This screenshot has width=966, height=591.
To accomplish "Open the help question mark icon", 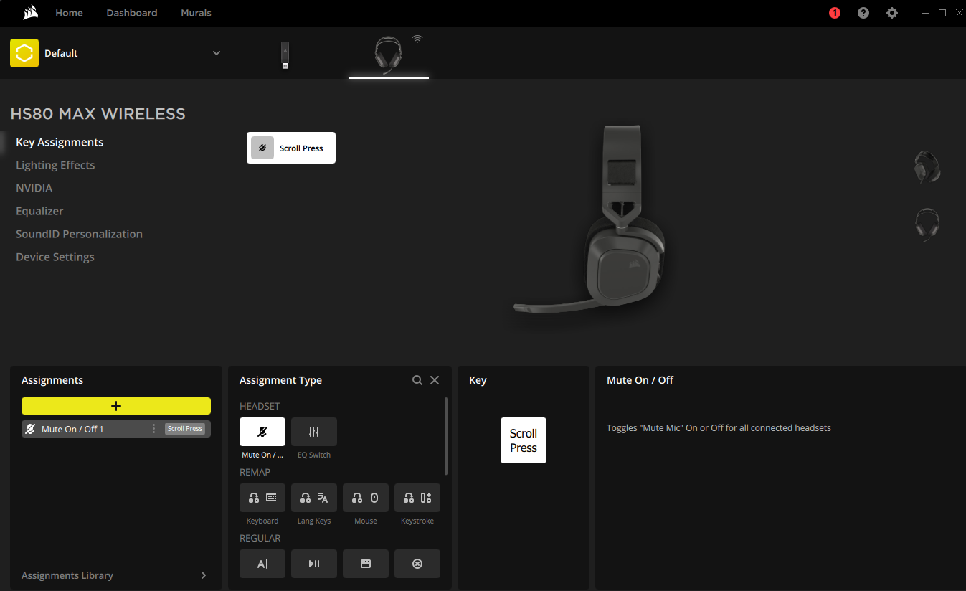I will coord(863,13).
